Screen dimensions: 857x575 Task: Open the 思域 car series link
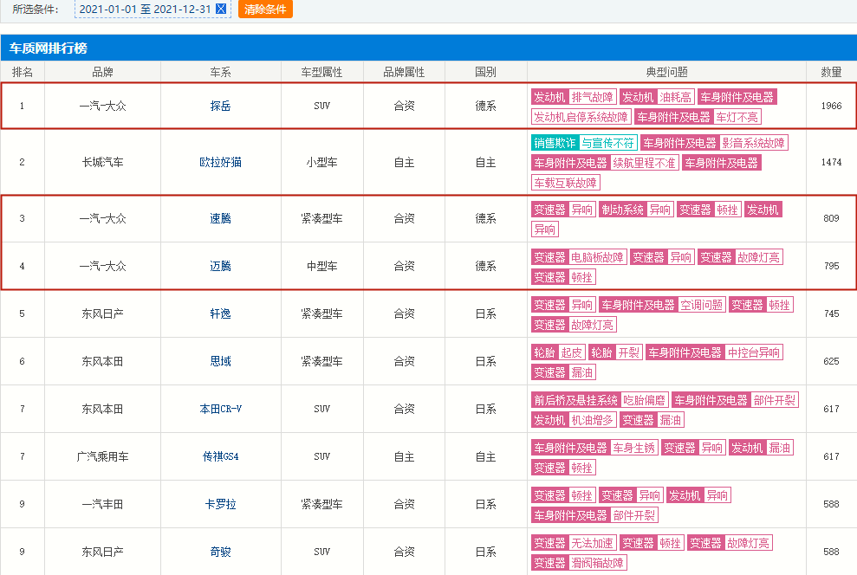click(x=220, y=361)
